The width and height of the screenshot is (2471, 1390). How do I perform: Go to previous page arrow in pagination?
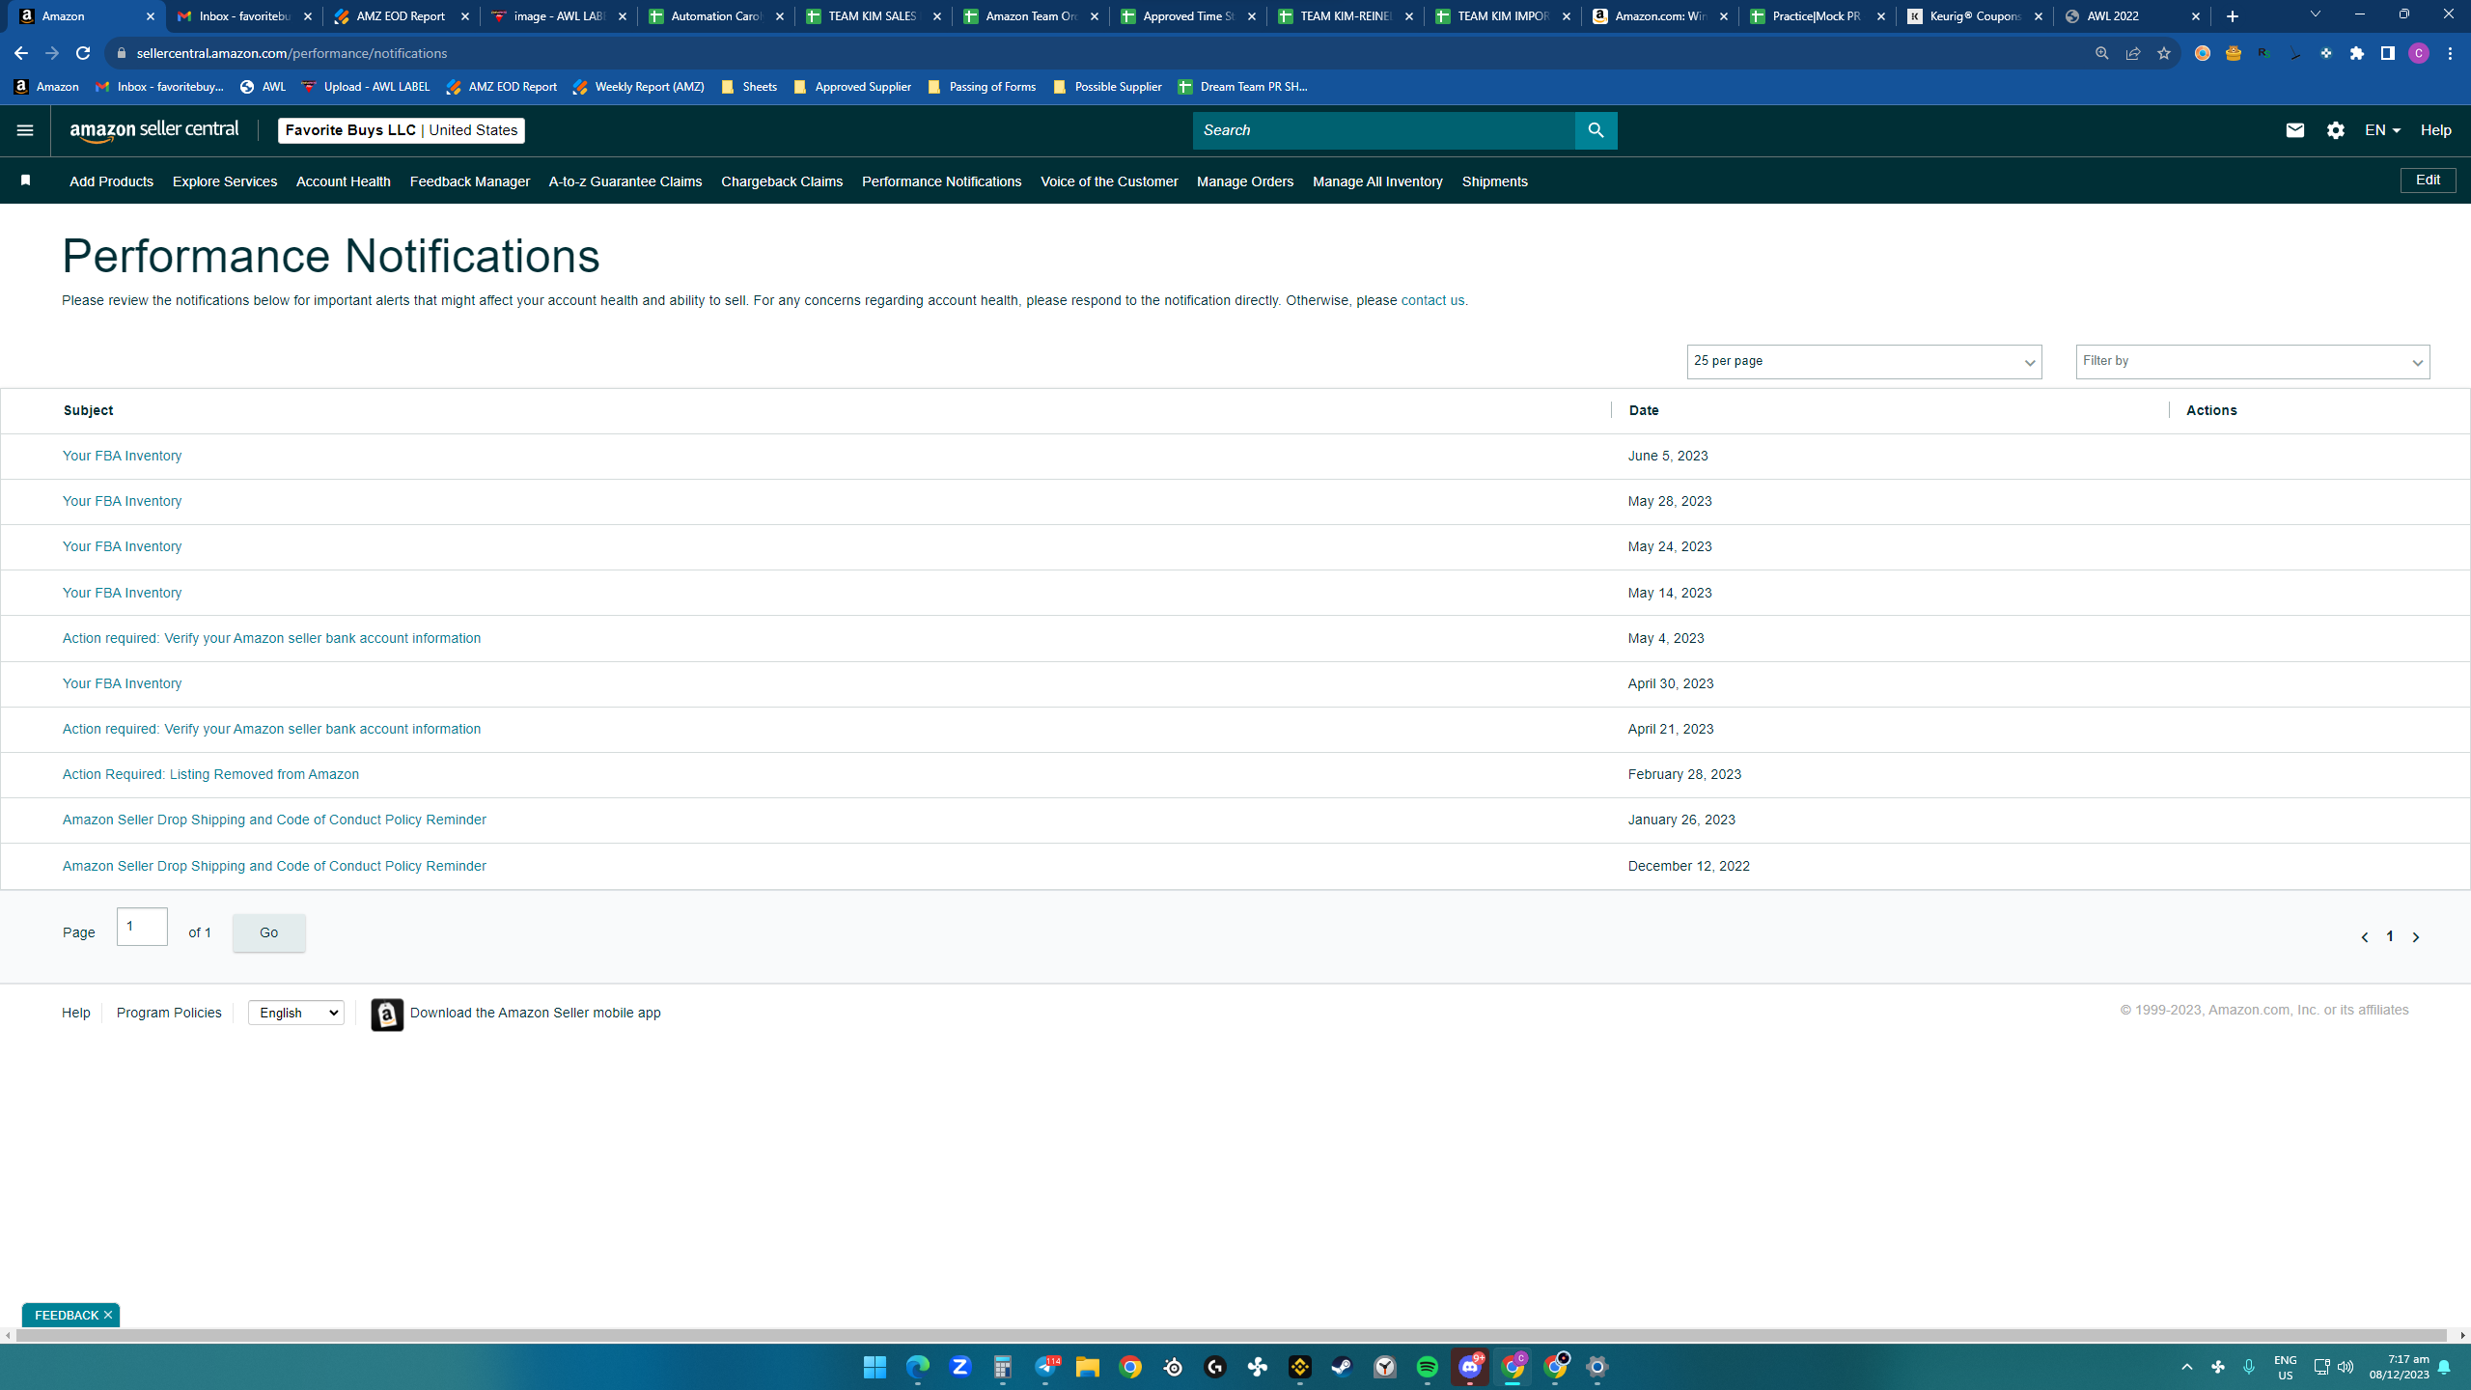pos(2364,937)
